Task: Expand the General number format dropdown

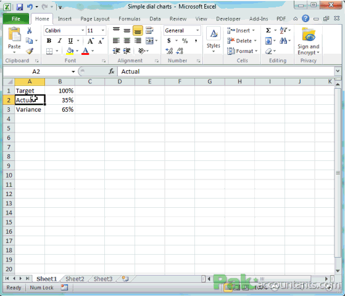Action: click(x=197, y=30)
